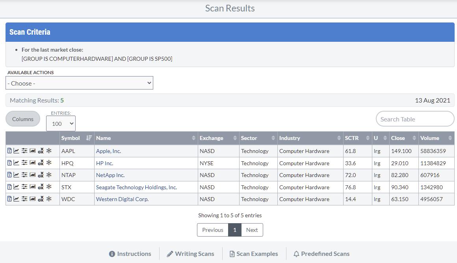This screenshot has width=457, height=263.
Task: Open the Available Actions dropdown
Action: (79, 83)
